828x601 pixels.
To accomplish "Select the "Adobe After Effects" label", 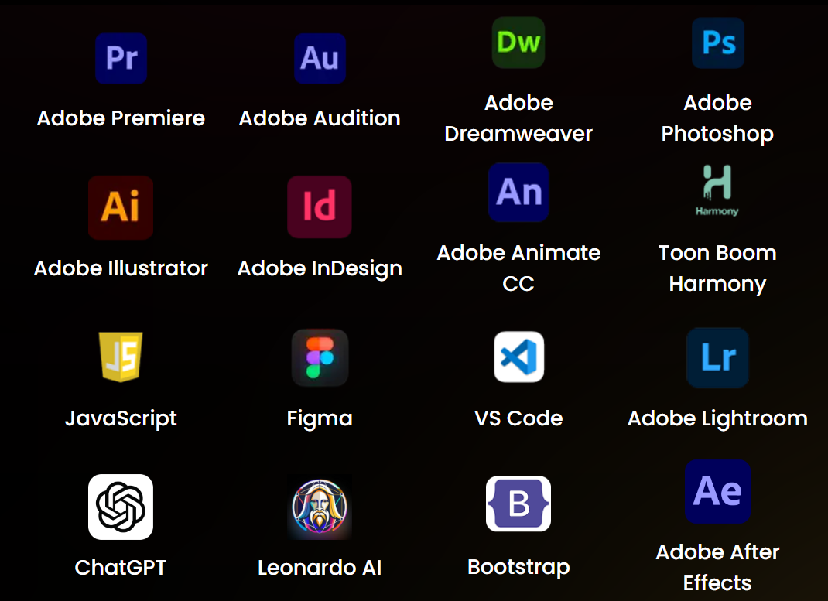I will [717, 567].
